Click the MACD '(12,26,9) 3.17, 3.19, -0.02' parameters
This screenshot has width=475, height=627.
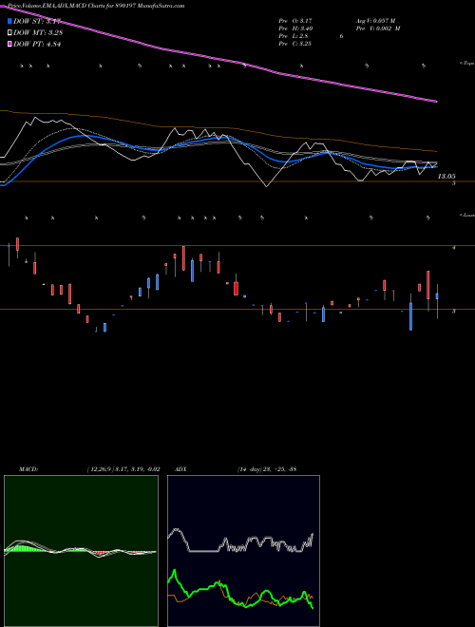[x=123, y=469]
